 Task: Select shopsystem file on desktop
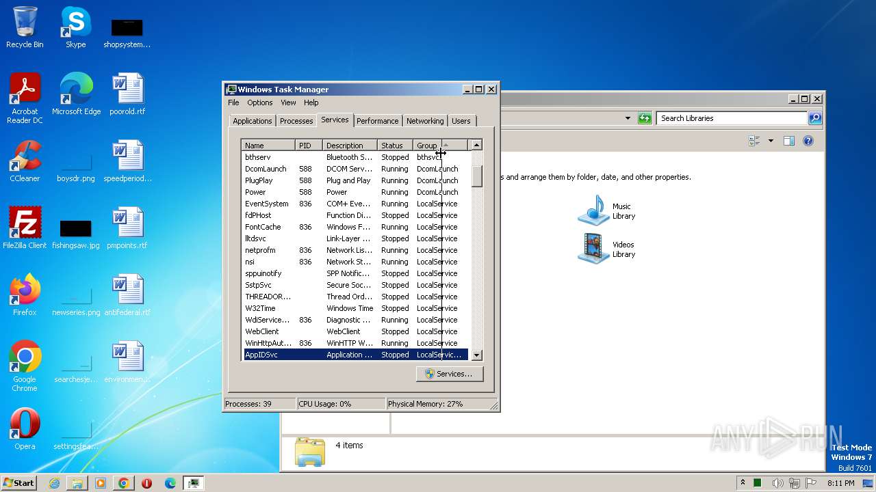(127, 31)
